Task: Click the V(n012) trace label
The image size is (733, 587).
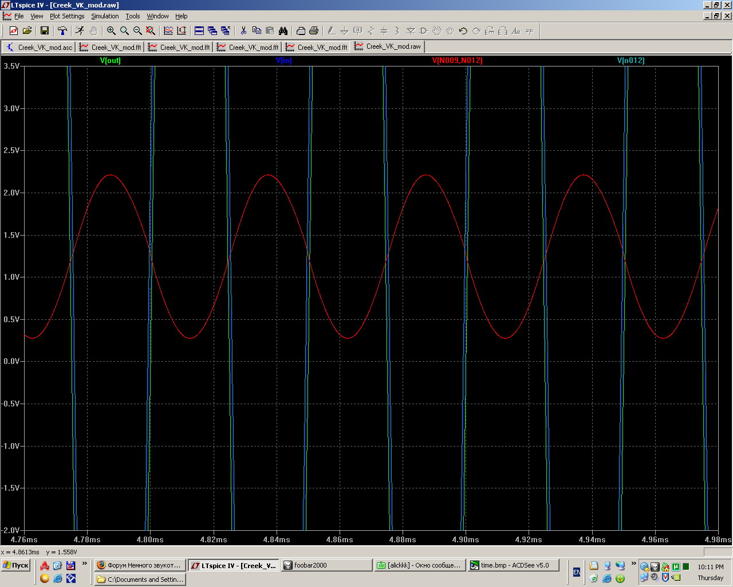Action: pyautogui.click(x=630, y=60)
